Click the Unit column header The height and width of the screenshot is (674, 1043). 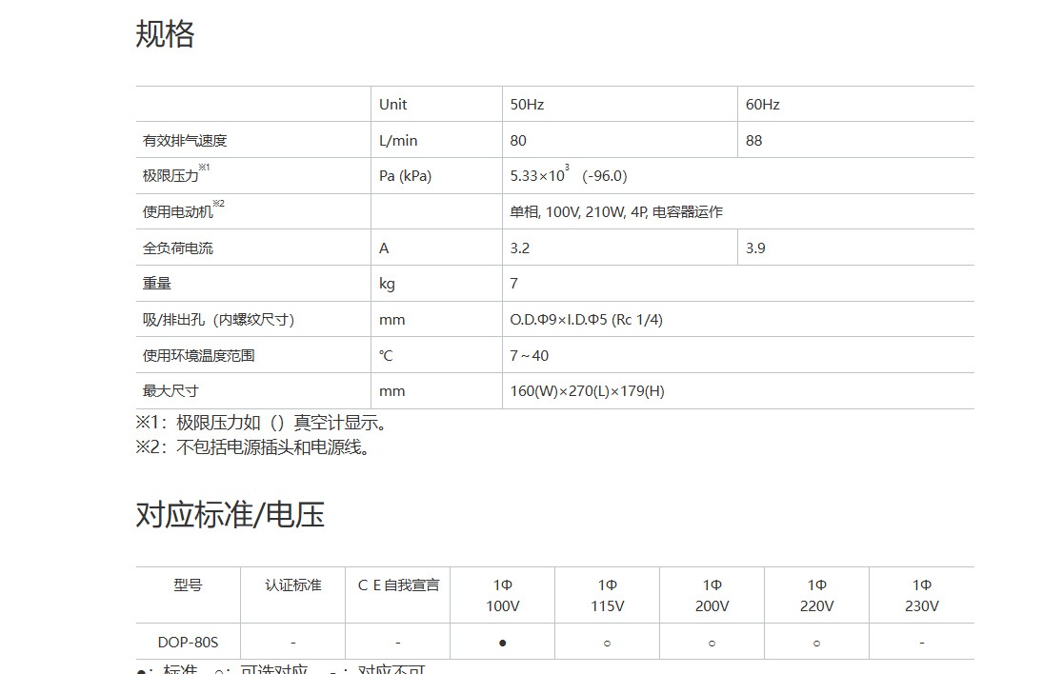click(392, 105)
